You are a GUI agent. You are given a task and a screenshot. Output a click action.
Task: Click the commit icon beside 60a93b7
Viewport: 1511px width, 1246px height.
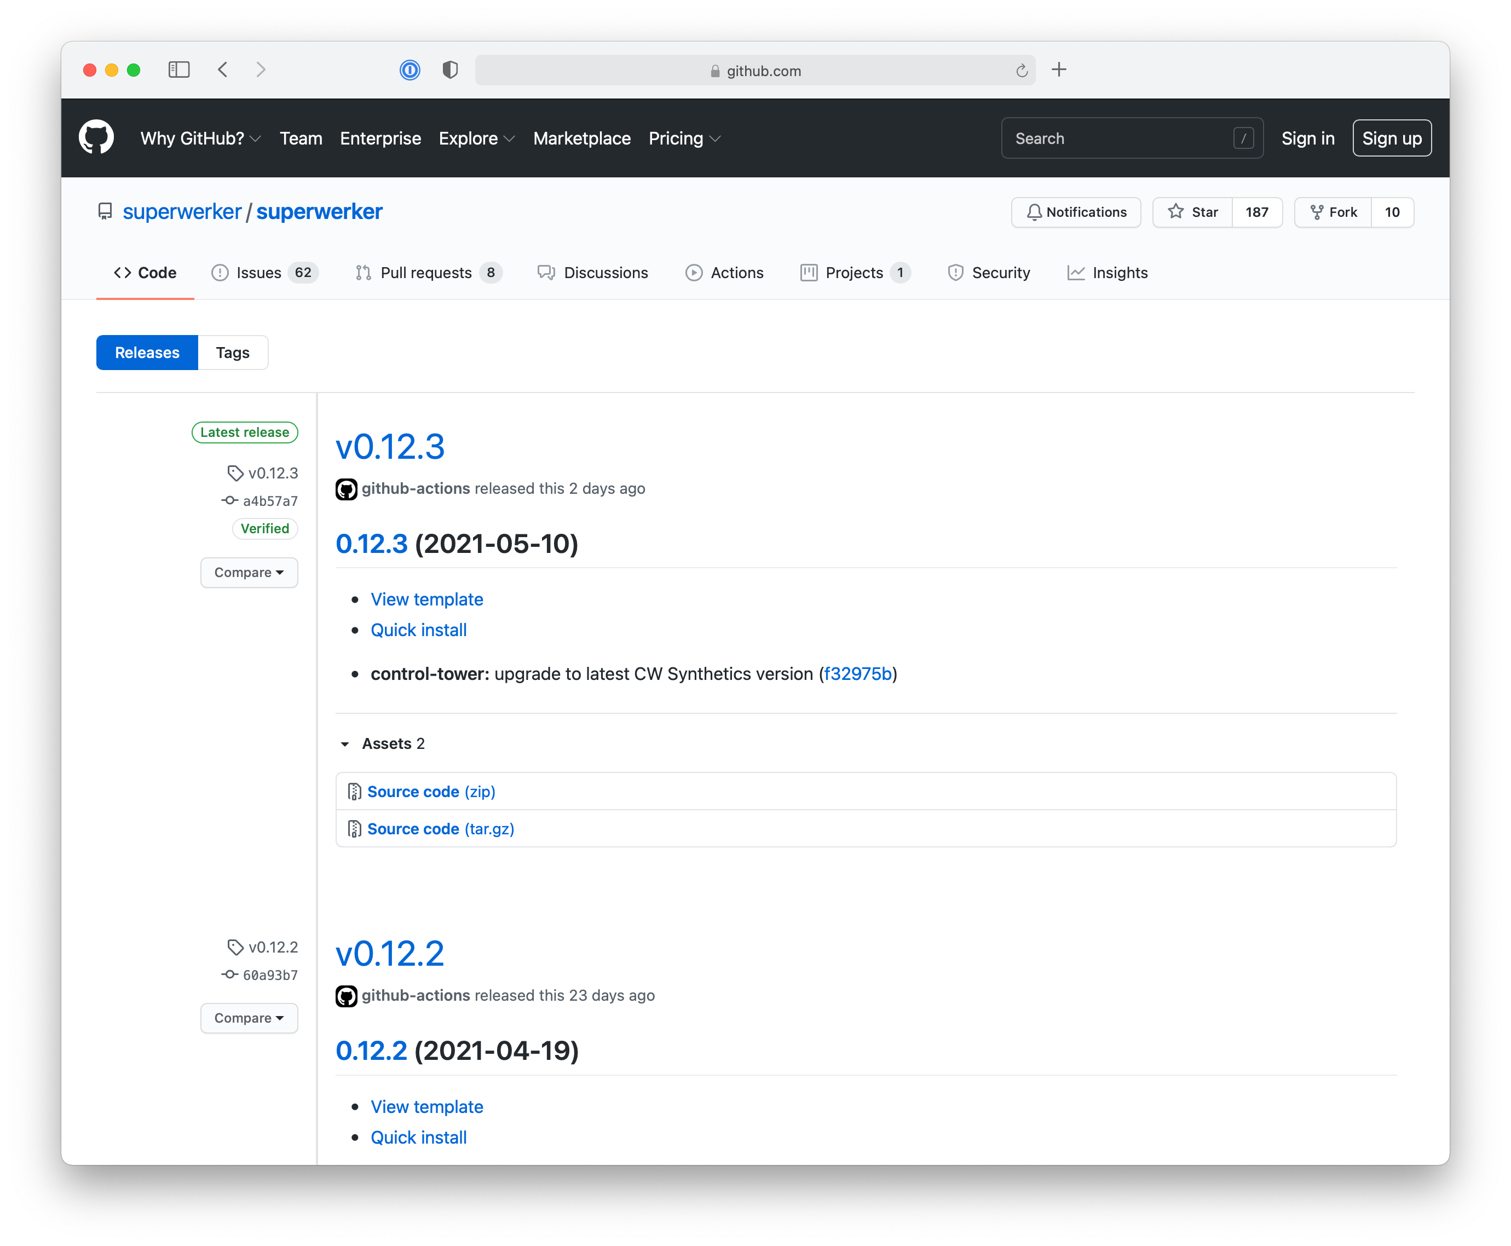pos(229,974)
